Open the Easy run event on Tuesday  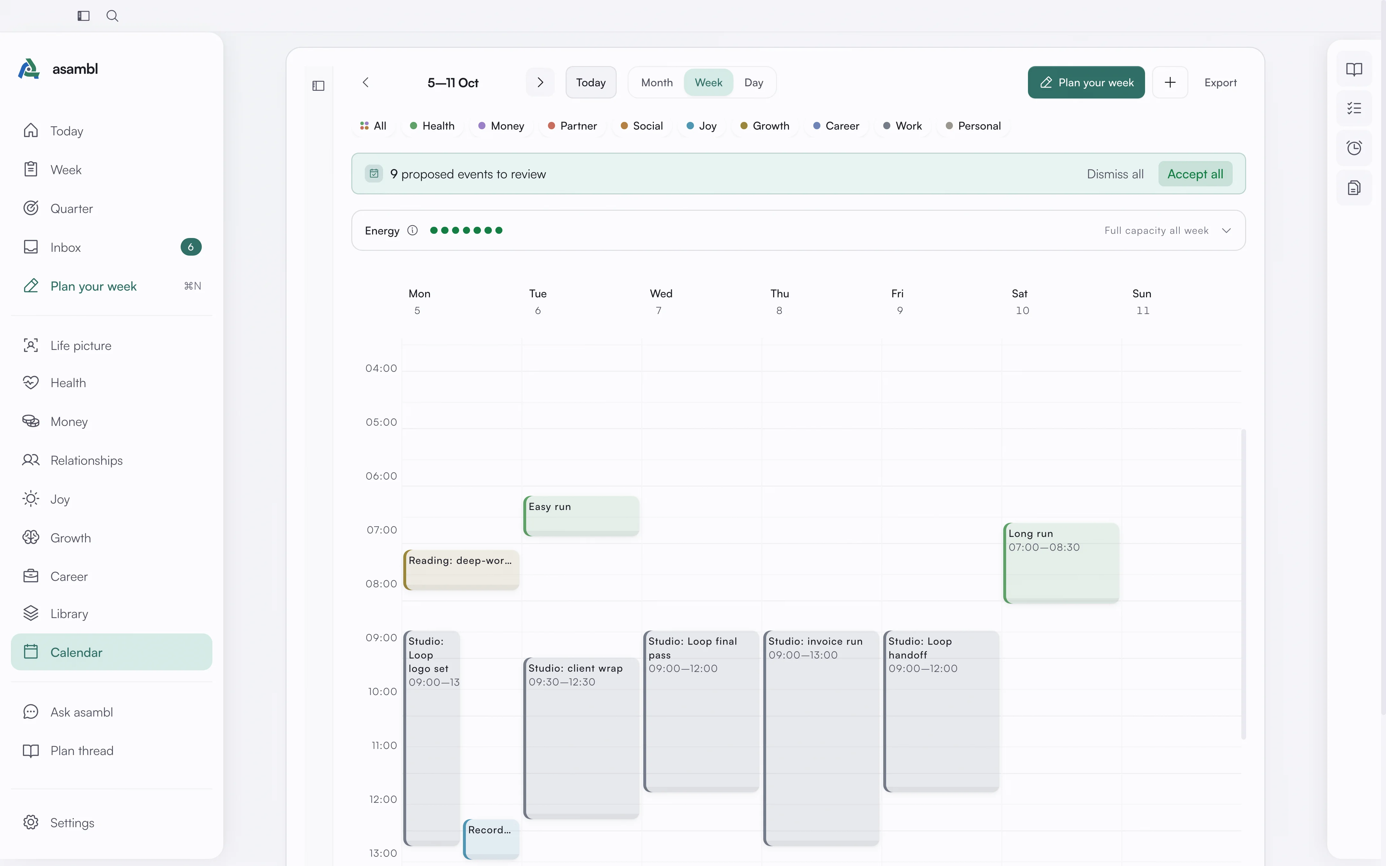(581, 515)
